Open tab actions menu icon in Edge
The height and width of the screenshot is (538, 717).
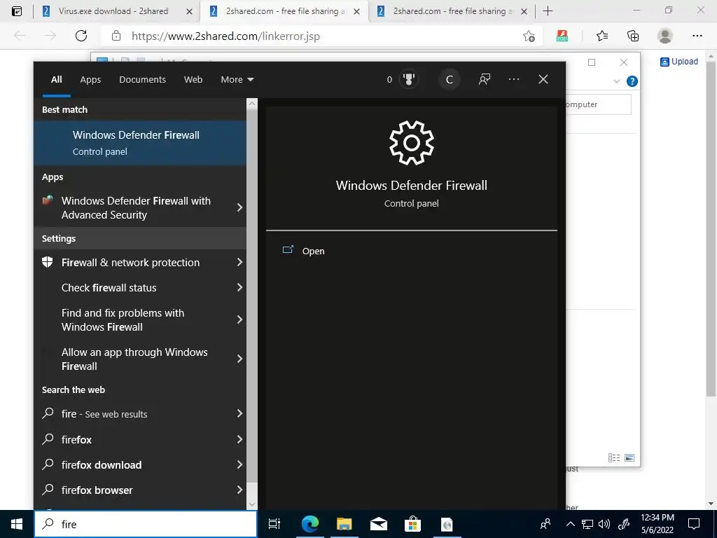(17, 11)
